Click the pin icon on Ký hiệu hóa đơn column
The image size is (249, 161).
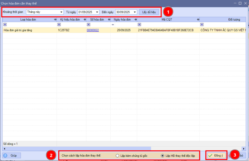click(84, 19)
